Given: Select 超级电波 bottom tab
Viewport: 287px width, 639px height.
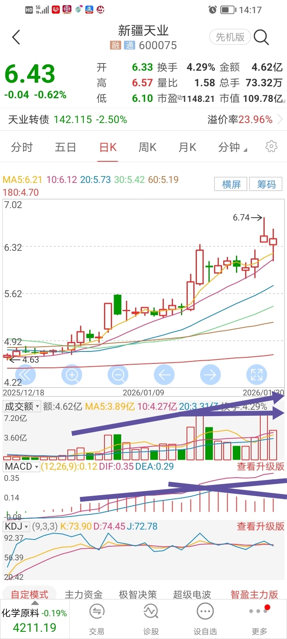Looking at the screenshot, I should (192, 594).
